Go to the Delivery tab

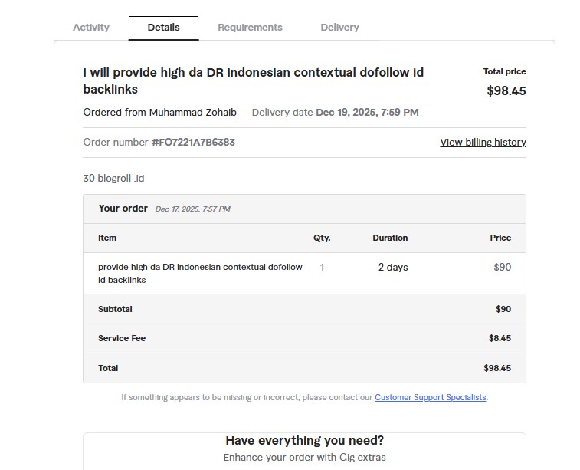pos(339,28)
